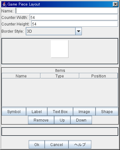Add a Label item

pos(37,111)
